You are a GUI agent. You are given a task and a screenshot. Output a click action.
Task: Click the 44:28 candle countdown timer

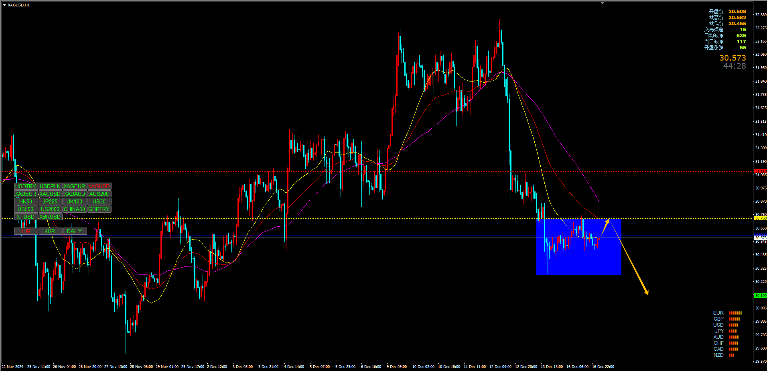735,66
